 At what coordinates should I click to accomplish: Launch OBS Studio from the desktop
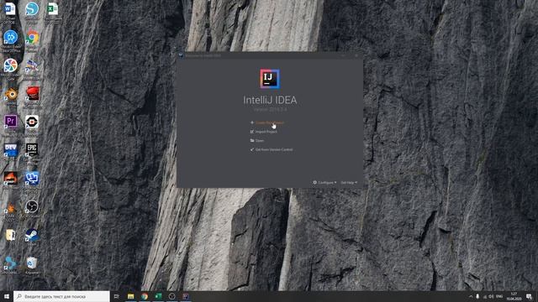[x=32, y=206]
